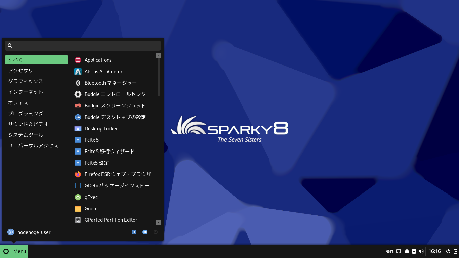459x258 pixels.
Task: Launch Firefox ESR ウェブ・ブラウザ
Action: tap(114, 174)
